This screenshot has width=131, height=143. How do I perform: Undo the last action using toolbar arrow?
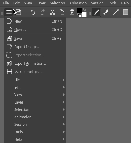pyautogui.click(x=33, y=12)
